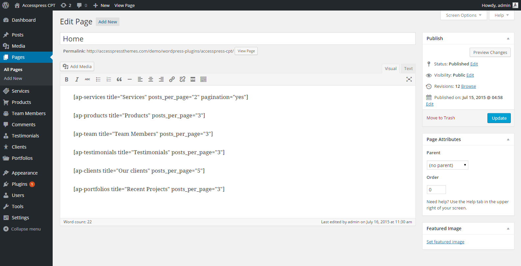The width and height of the screenshot is (521, 266).
Task: Open the Services menu
Action: (26, 91)
